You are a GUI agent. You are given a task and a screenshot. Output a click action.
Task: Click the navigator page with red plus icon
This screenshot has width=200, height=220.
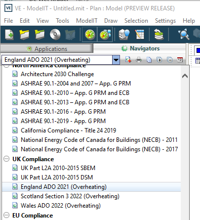128,59
